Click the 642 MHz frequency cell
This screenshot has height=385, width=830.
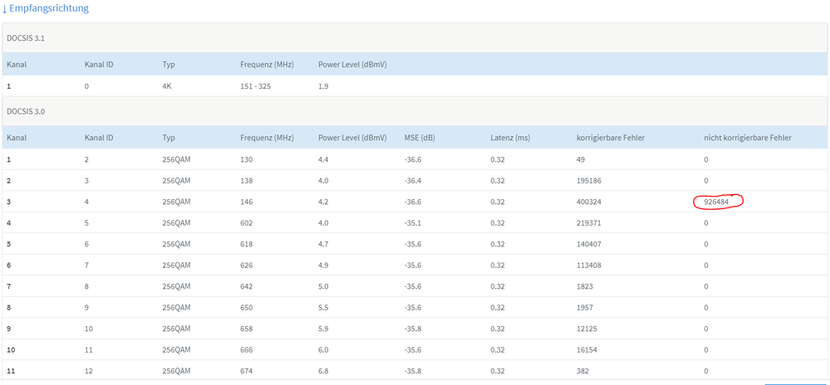tap(246, 286)
